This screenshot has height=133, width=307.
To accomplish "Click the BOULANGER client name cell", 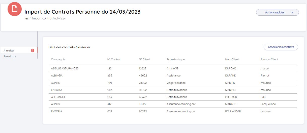I will point(233,111).
